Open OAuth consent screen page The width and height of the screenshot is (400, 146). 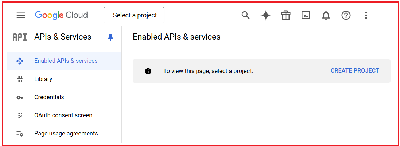click(x=64, y=115)
